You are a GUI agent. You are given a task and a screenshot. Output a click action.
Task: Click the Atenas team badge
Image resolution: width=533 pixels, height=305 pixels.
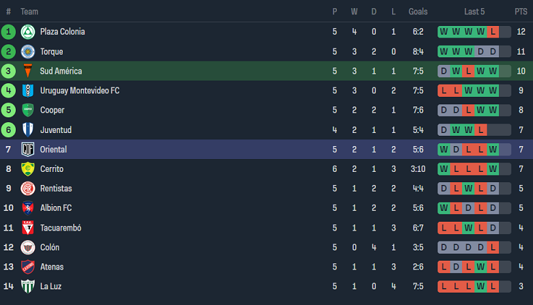click(x=27, y=267)
